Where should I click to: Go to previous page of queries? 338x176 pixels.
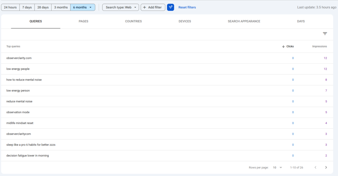point(315,167)
